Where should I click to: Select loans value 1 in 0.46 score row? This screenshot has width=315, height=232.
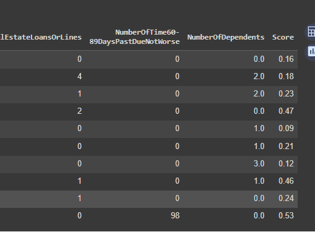pos(79,181)
